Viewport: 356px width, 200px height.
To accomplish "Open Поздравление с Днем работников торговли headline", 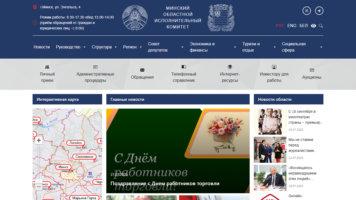I will coord(165,184).
